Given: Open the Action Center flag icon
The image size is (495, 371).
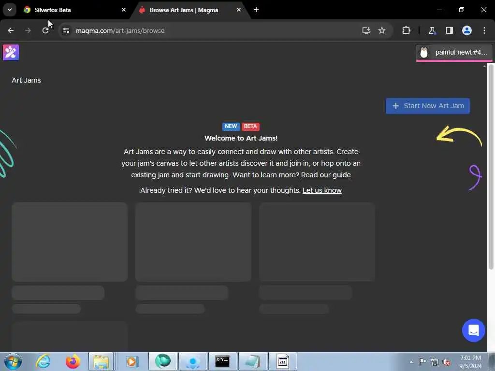Looking at the screenshot, I should click(422, 361).
